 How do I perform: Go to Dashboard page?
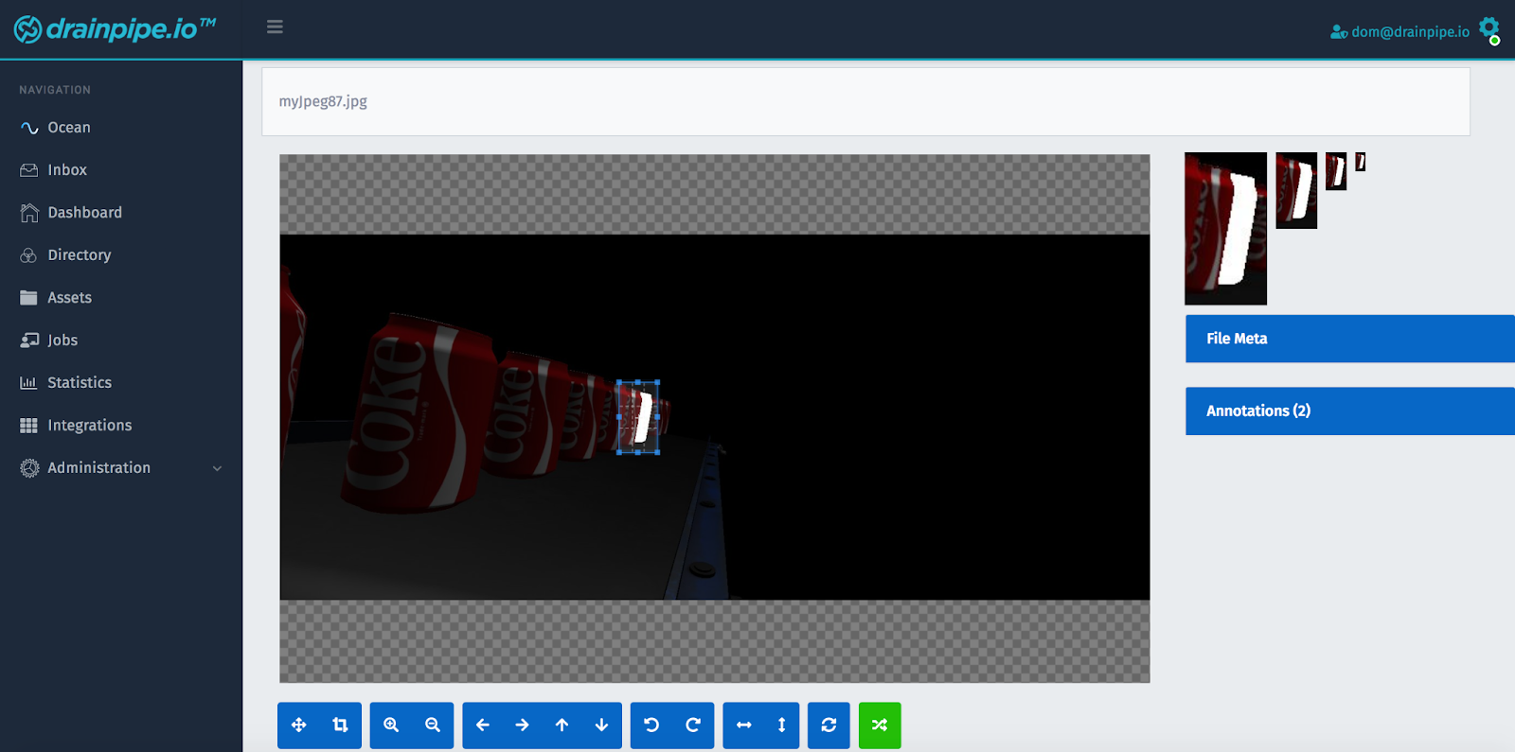(x=85, y=213)
